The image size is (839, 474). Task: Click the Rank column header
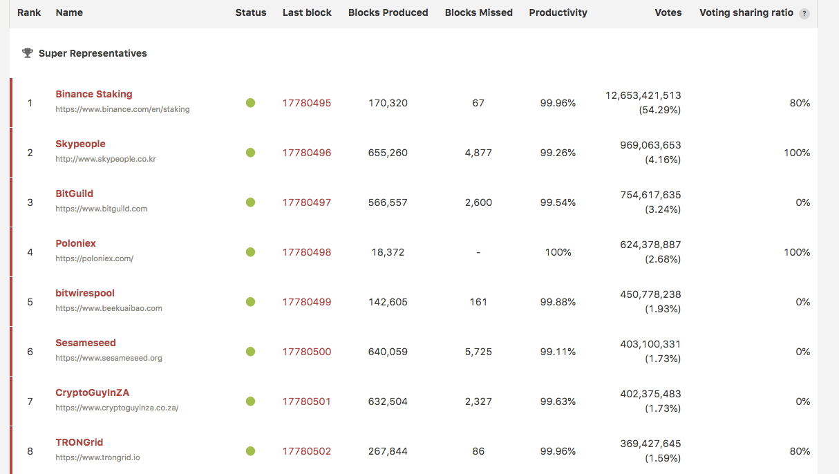tap(29, 12)
